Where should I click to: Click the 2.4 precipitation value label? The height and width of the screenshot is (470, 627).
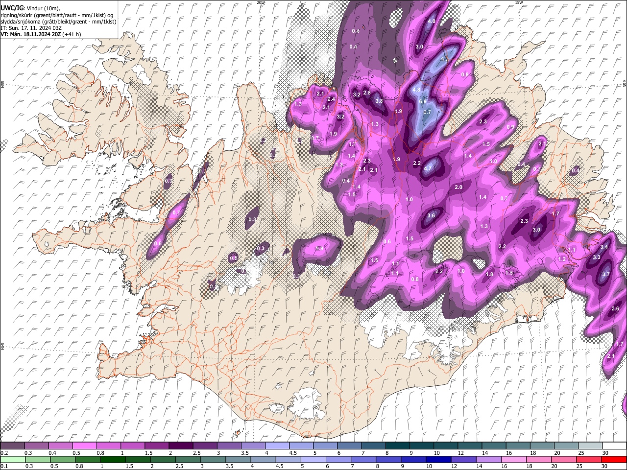[x=331, y=99]
